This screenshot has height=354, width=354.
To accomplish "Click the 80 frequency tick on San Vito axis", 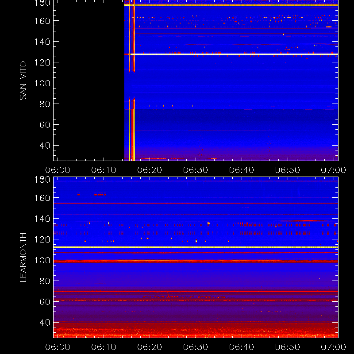I will [x=45, y=104].
